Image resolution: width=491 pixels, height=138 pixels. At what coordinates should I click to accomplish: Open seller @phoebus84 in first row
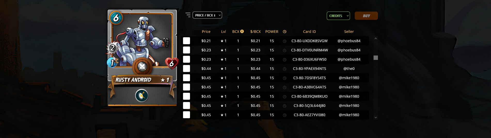349,41
